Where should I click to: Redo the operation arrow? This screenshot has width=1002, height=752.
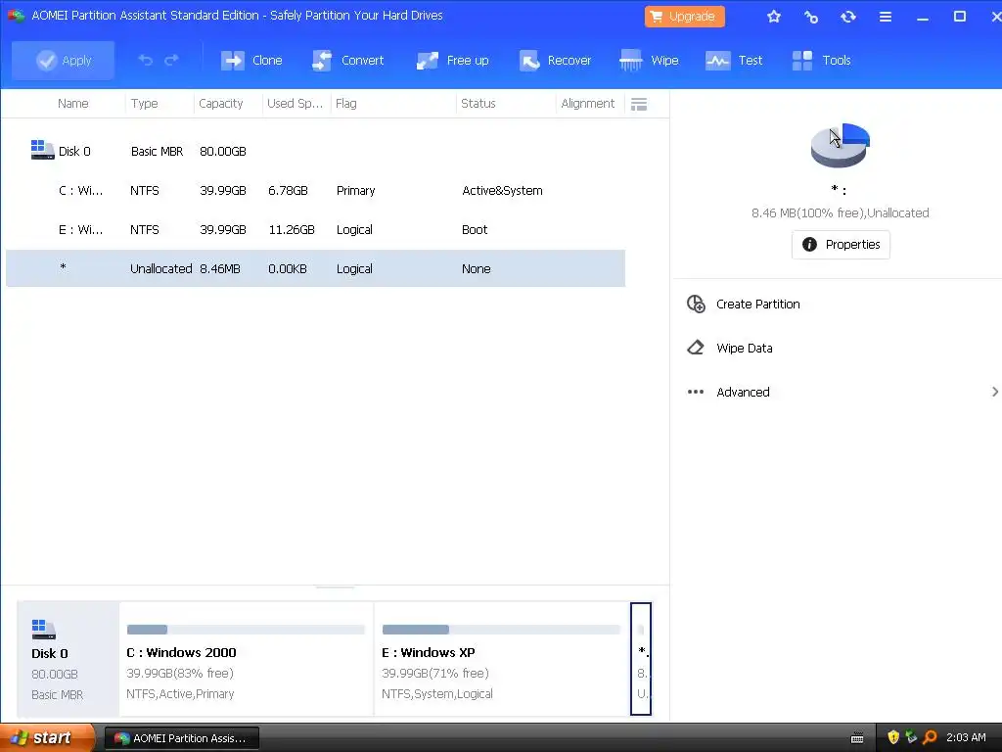tap(172, 60)
